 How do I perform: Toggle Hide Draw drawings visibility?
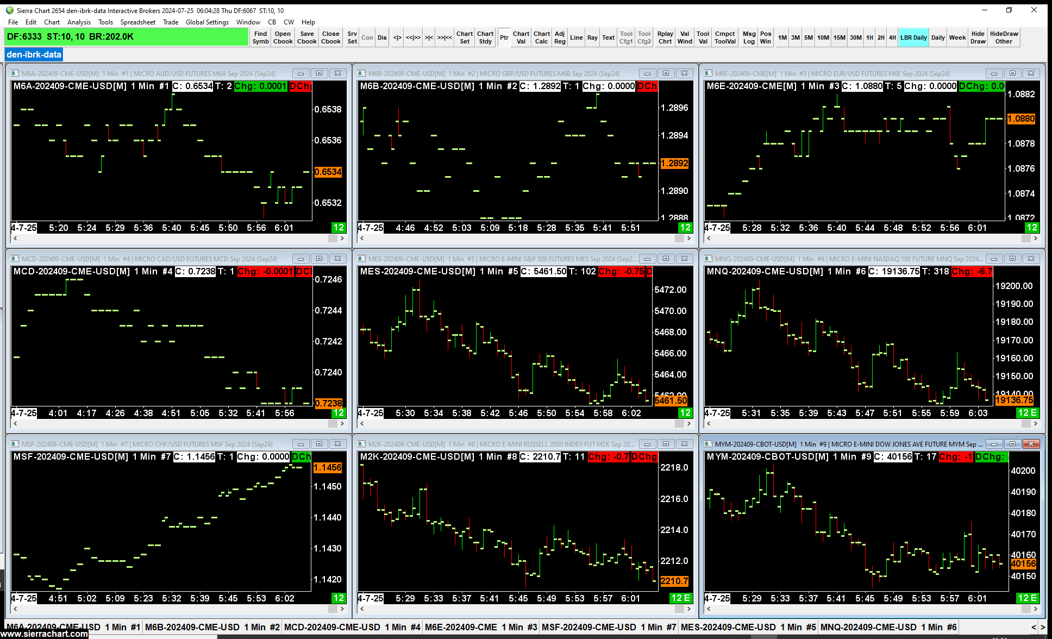[978, 37]
